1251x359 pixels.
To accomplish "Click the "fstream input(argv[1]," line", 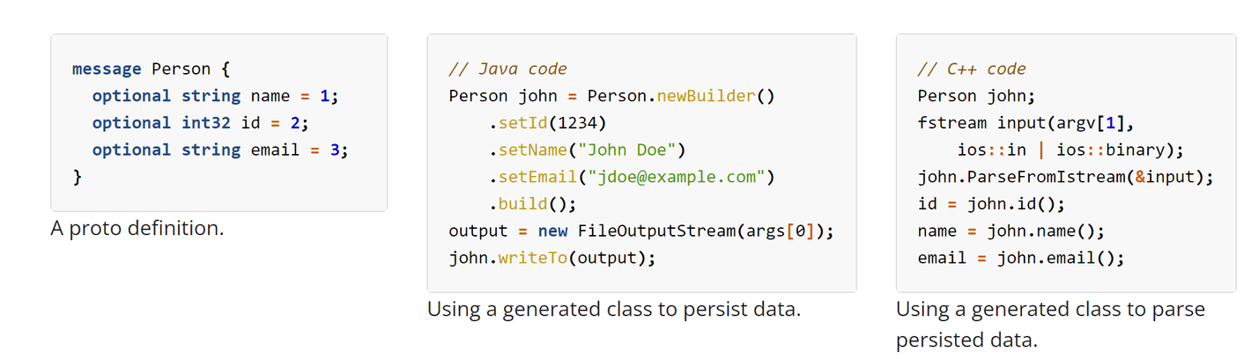I will pos(1022,123).
